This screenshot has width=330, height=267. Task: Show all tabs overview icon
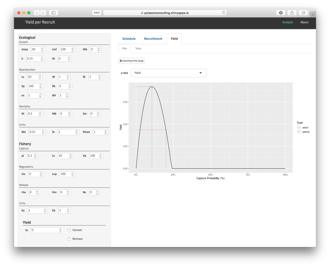(x=303, y=13)
